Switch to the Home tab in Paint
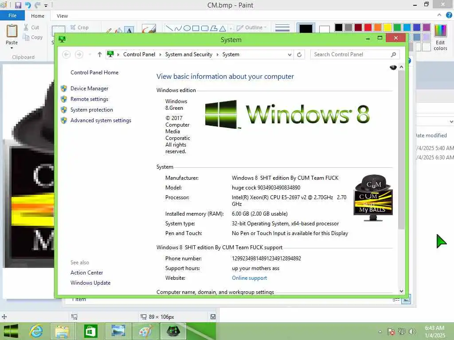 tap(38, 16)
